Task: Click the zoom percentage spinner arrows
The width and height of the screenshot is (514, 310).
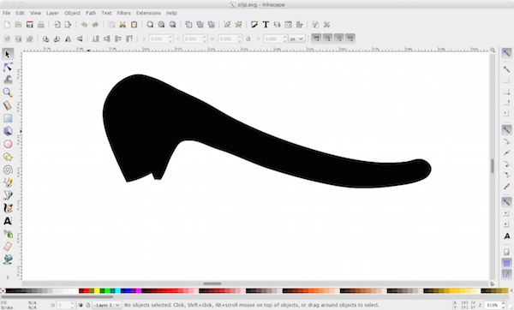Action: pyautogui.click(x=504, y=305)
